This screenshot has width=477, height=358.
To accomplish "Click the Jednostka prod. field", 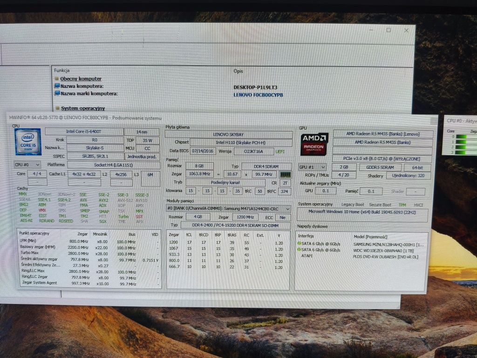I will (142, 157).
